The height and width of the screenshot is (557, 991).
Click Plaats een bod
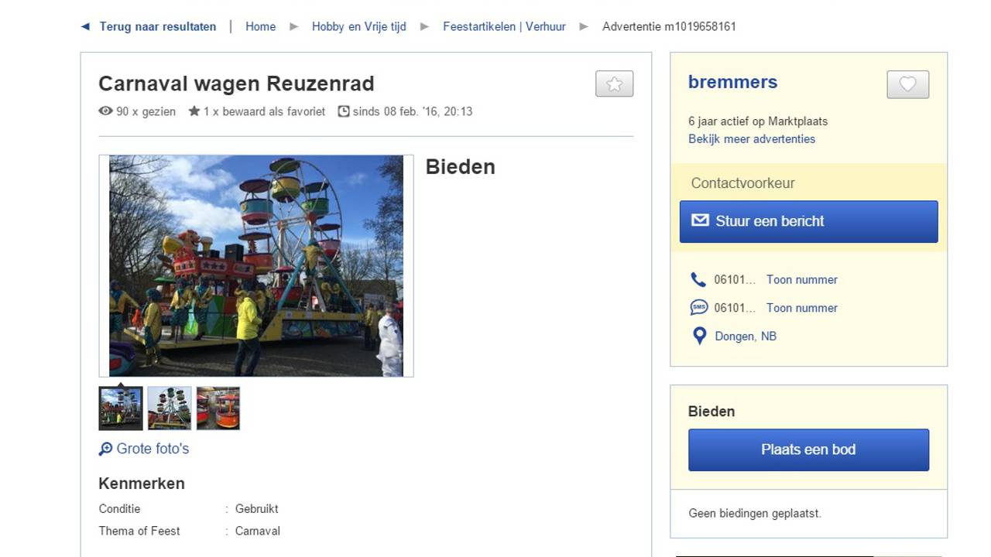pyautogui.click(x=808, y=449)
